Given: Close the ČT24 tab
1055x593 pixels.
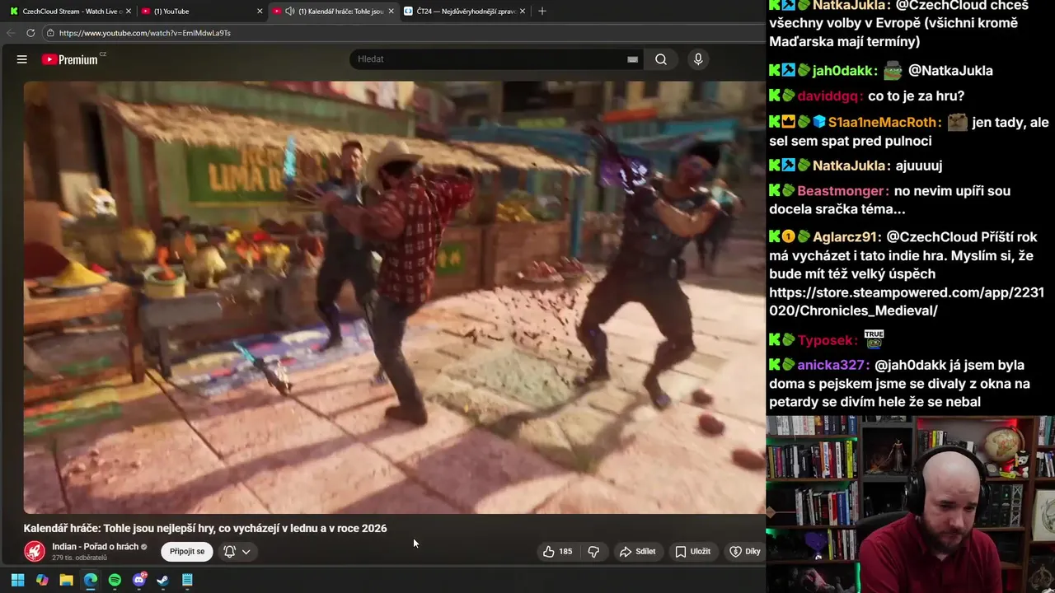Looking at the screenshot, I should coord(523,11).
